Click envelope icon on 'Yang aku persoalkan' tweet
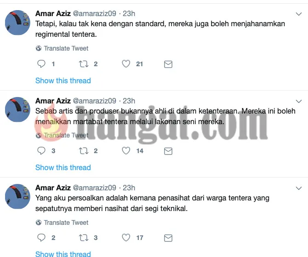 (x=168, y=238)
